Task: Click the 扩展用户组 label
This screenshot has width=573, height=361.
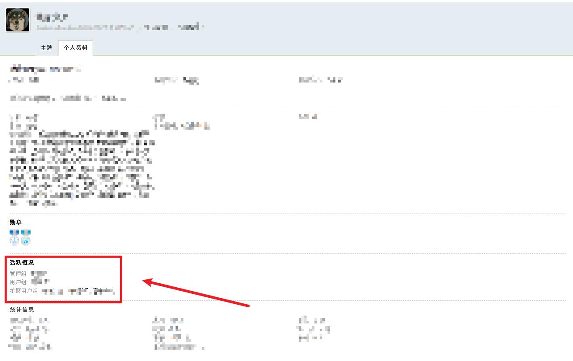Action: (24, 291)
